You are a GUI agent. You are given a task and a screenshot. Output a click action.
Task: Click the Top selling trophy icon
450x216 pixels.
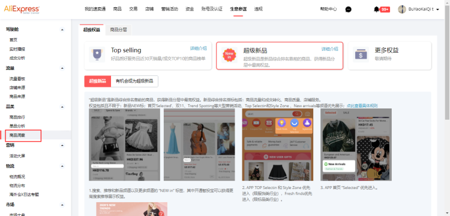(97, 54)
